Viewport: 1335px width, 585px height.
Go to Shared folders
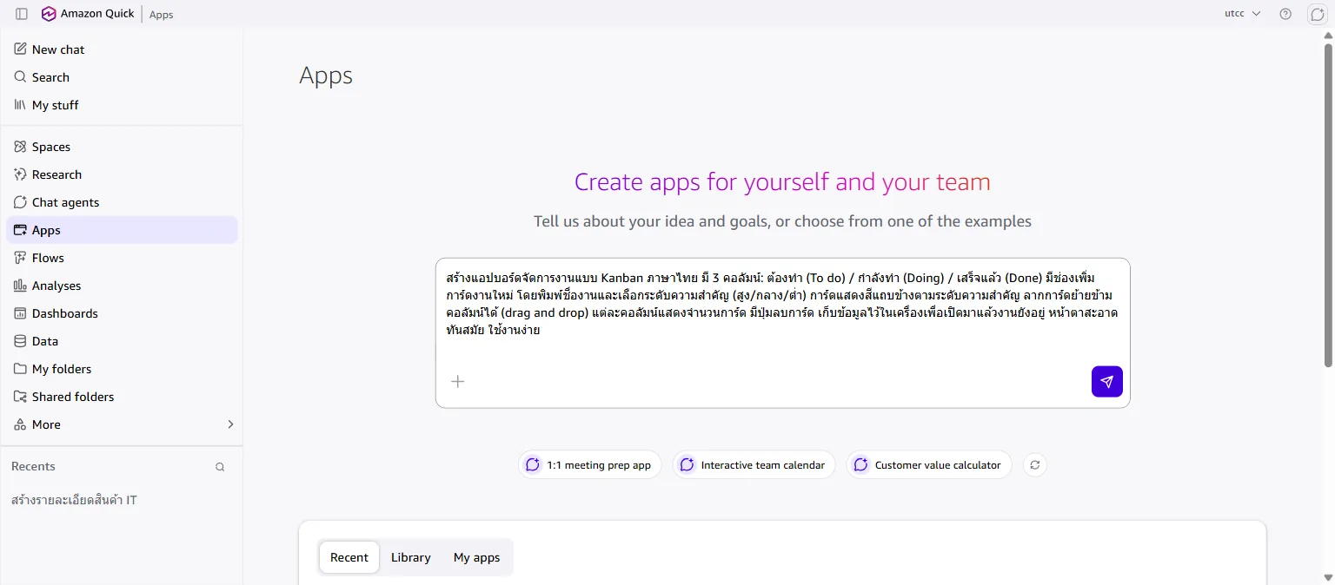pyautogui.click(x=122, y=397)
